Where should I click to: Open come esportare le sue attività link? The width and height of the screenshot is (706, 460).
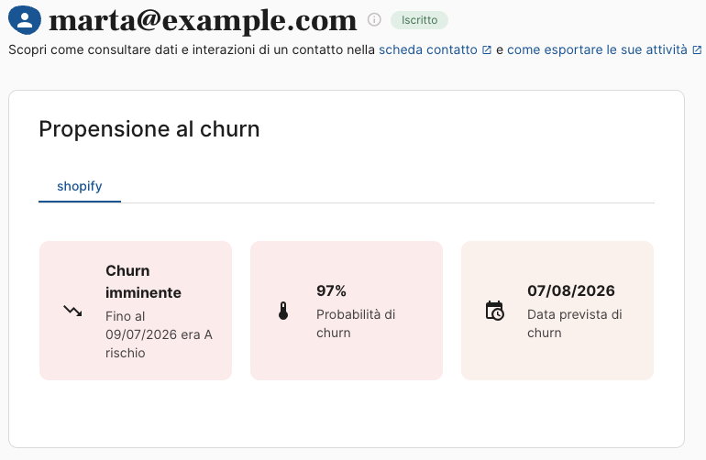point(597,49)
